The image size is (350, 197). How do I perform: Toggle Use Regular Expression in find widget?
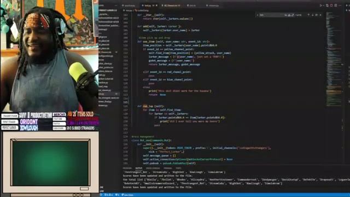point(293,15)
